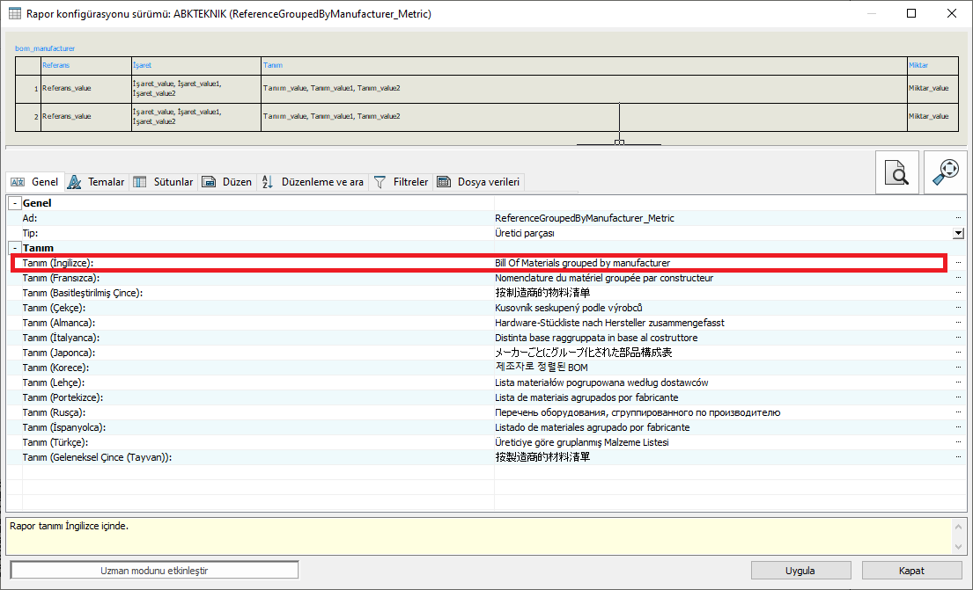
Task: Open the Tip dropdown arrow
Action: [958, 233]
